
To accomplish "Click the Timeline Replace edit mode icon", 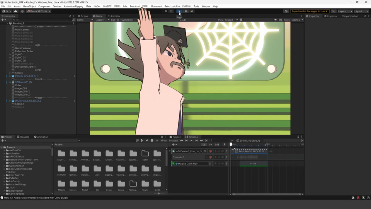I will point(217,144).
